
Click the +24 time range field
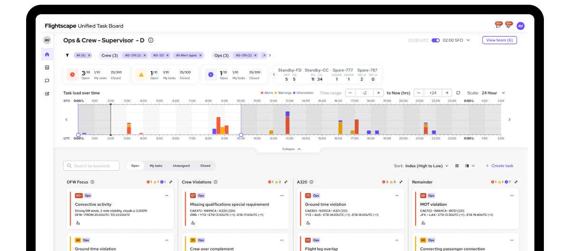(x=433, y=93)
